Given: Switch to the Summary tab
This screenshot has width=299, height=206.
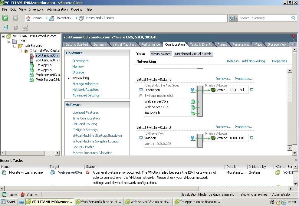Looking at the screenshot, I should 100,44.
